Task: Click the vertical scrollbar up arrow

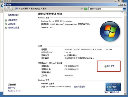Action: click(x=125, y=13)
